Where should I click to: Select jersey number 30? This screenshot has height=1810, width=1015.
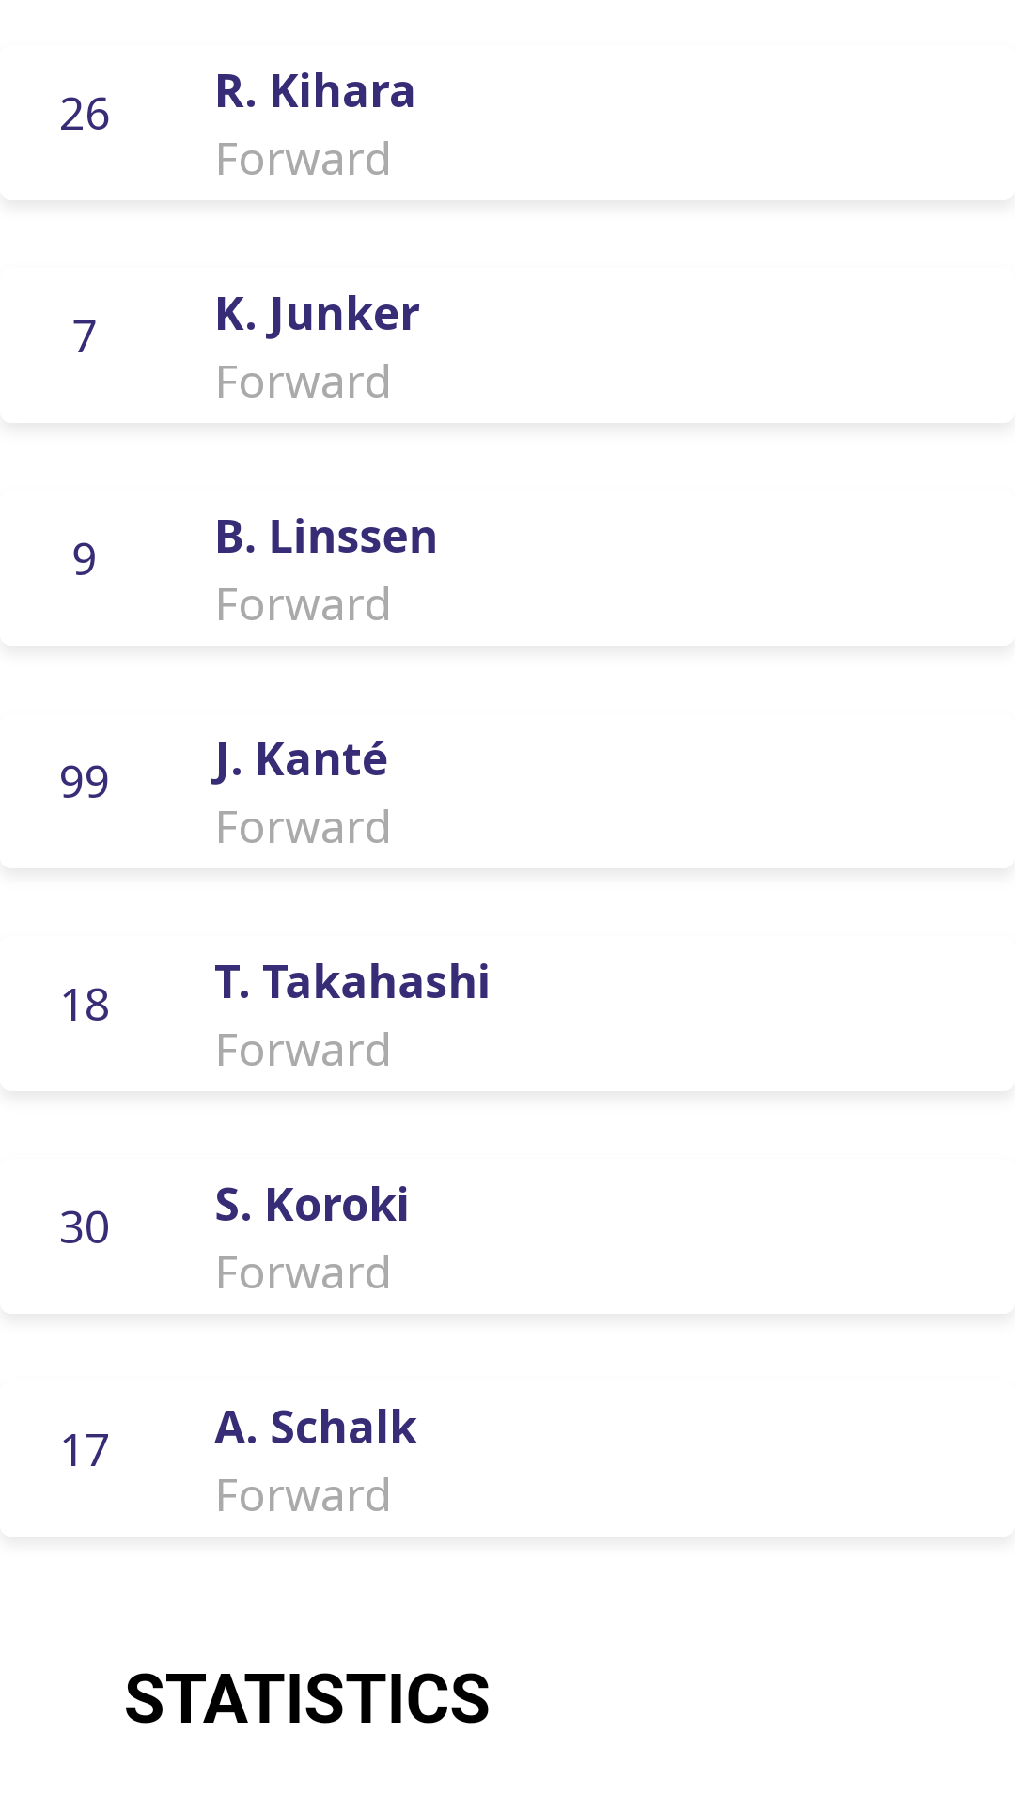click(x=85, y=1228)
